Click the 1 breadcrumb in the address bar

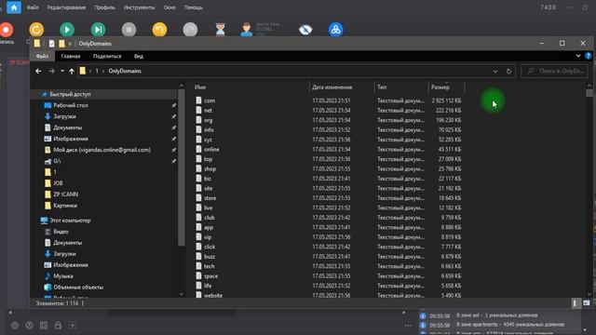tap(97, 71)
